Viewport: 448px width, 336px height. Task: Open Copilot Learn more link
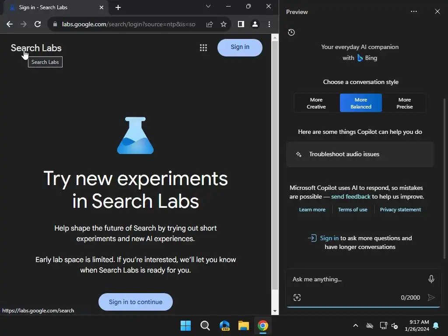tap(312, 210)
